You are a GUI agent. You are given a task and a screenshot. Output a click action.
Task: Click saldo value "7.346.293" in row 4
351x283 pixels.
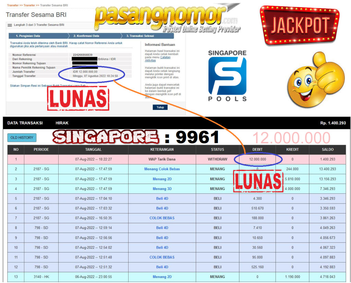pos(327,189)
